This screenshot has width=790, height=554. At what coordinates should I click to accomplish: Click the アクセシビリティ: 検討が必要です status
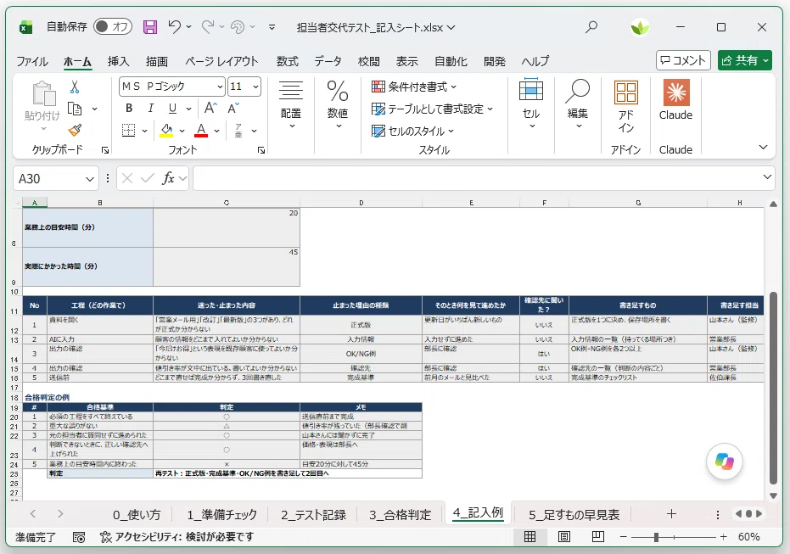(176, 537)
